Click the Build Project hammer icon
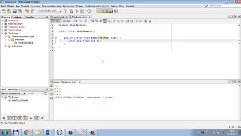The height and width of the screenshot is (136, 241). (x=66, y=11)
